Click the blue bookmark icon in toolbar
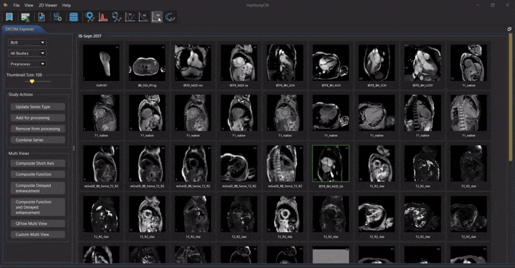The width and height of the screenshot is (515, 268). tap(9, 17)
